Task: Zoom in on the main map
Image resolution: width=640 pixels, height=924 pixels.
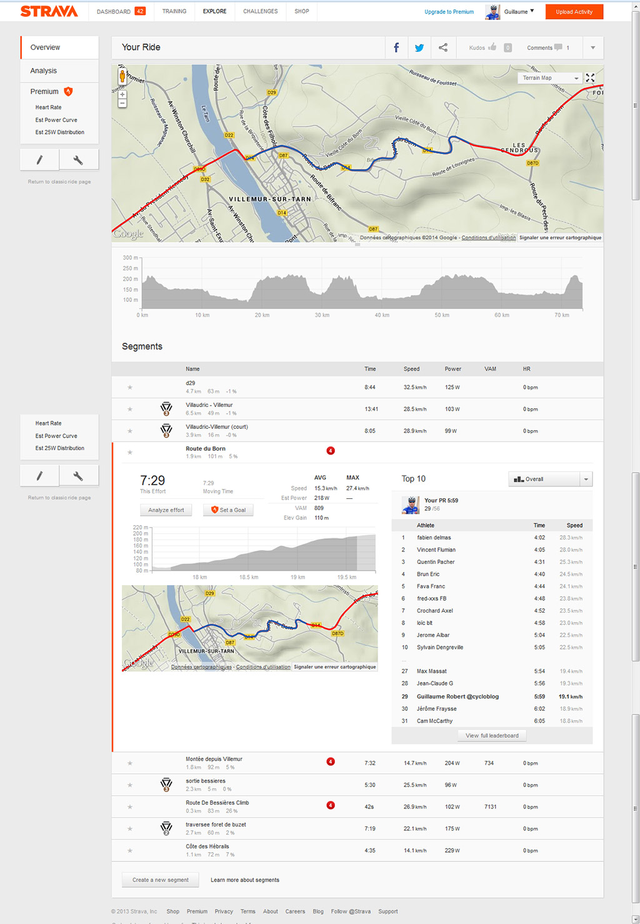Action: 122,95
